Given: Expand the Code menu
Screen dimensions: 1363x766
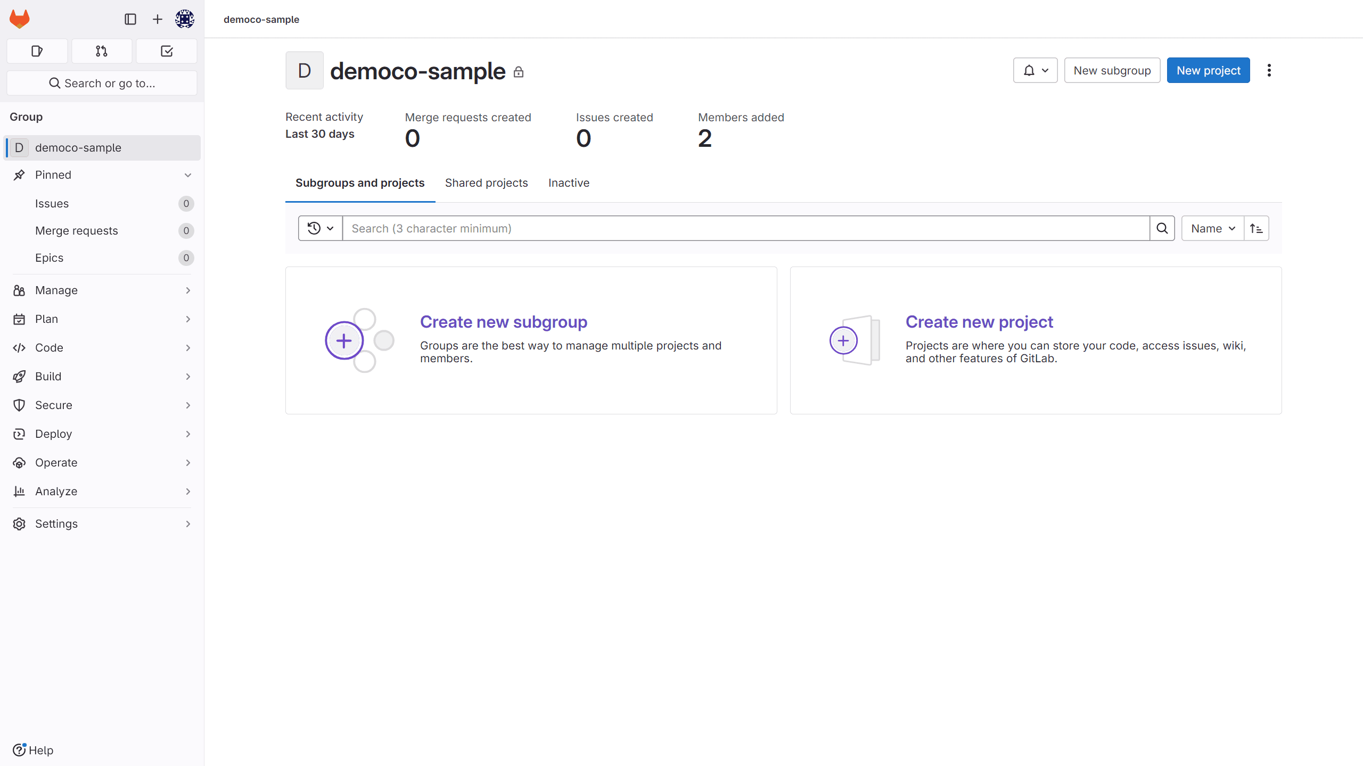Looking at the screenshot, I should [x=102, y=348].
